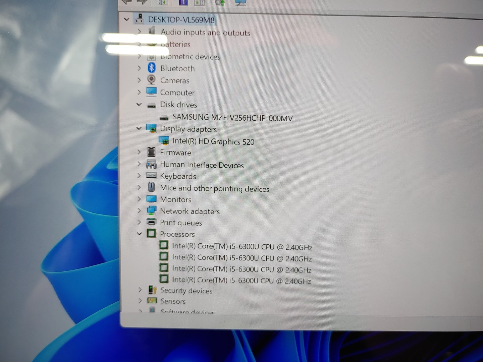Expand the Human Interface Devices node
This screenshot has height=362, width=483.
click(139, 164)
